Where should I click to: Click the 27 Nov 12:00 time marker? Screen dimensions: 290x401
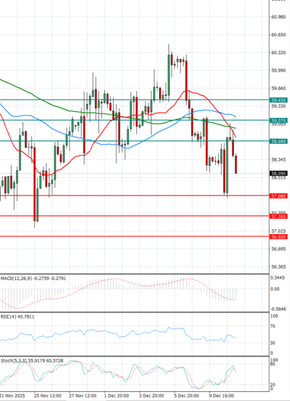click(x=82, y=394)
